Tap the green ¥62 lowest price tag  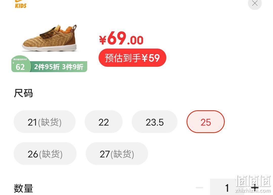(x=21, y=64)
